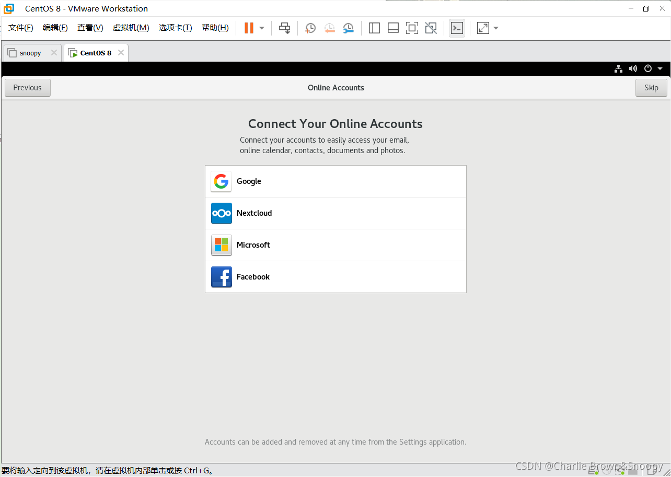Switch to console view icon
671x477 pixels.
457,28
